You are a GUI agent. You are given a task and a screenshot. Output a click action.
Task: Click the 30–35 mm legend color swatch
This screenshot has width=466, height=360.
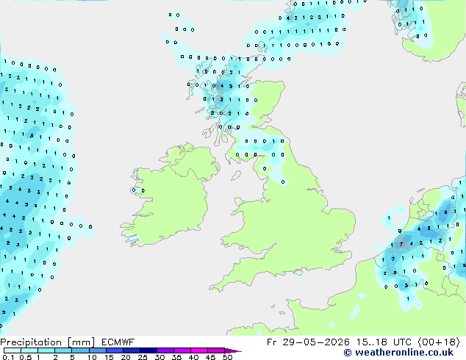point(165,350)
